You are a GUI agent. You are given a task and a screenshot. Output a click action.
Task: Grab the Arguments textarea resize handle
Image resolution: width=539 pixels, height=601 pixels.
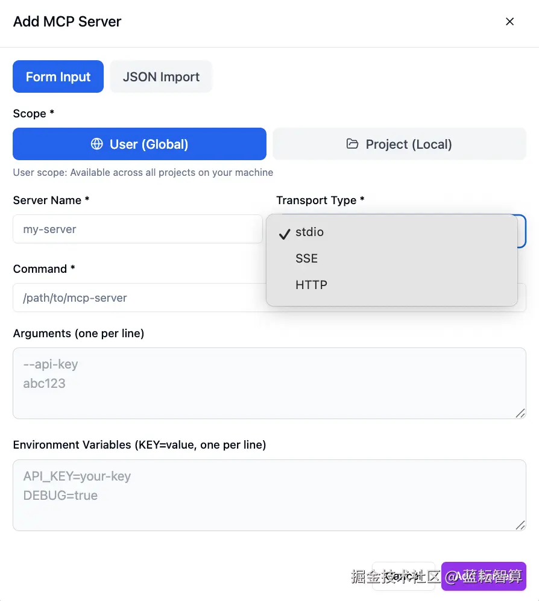(x=520, y=413)
